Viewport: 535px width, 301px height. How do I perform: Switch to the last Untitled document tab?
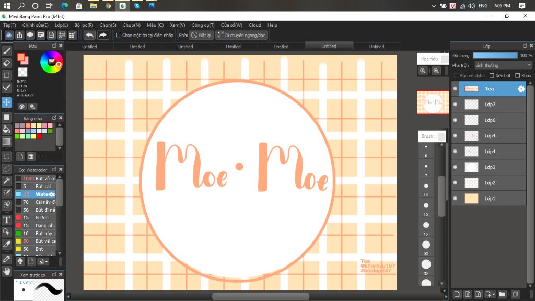[x=376, y=47]
